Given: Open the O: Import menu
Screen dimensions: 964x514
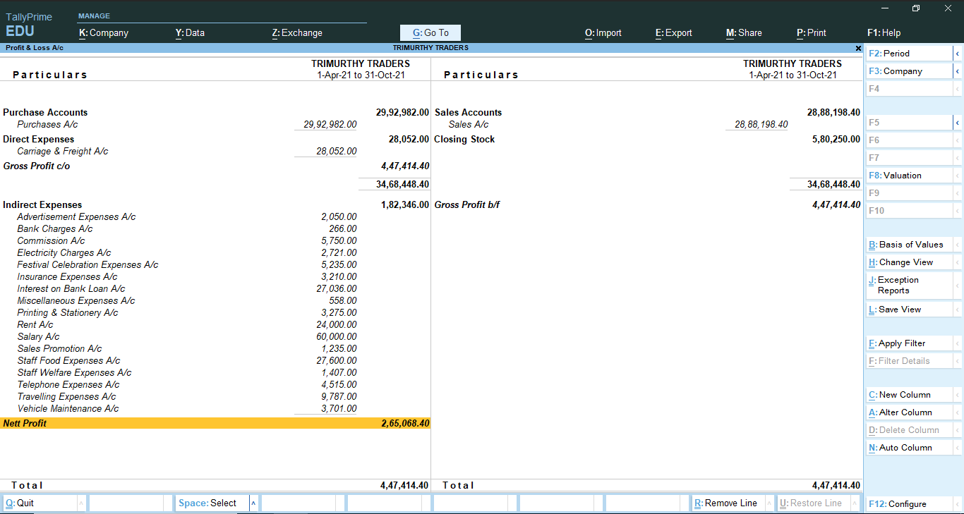Looking at the screenshot, I should [603, 32].
